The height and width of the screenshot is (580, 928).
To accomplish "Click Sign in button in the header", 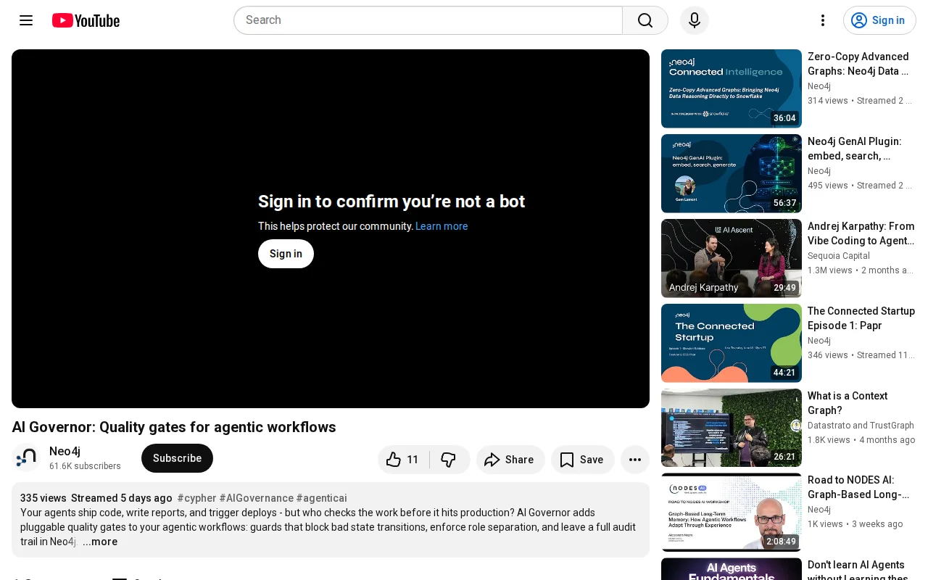I will (x=879, y=20).
